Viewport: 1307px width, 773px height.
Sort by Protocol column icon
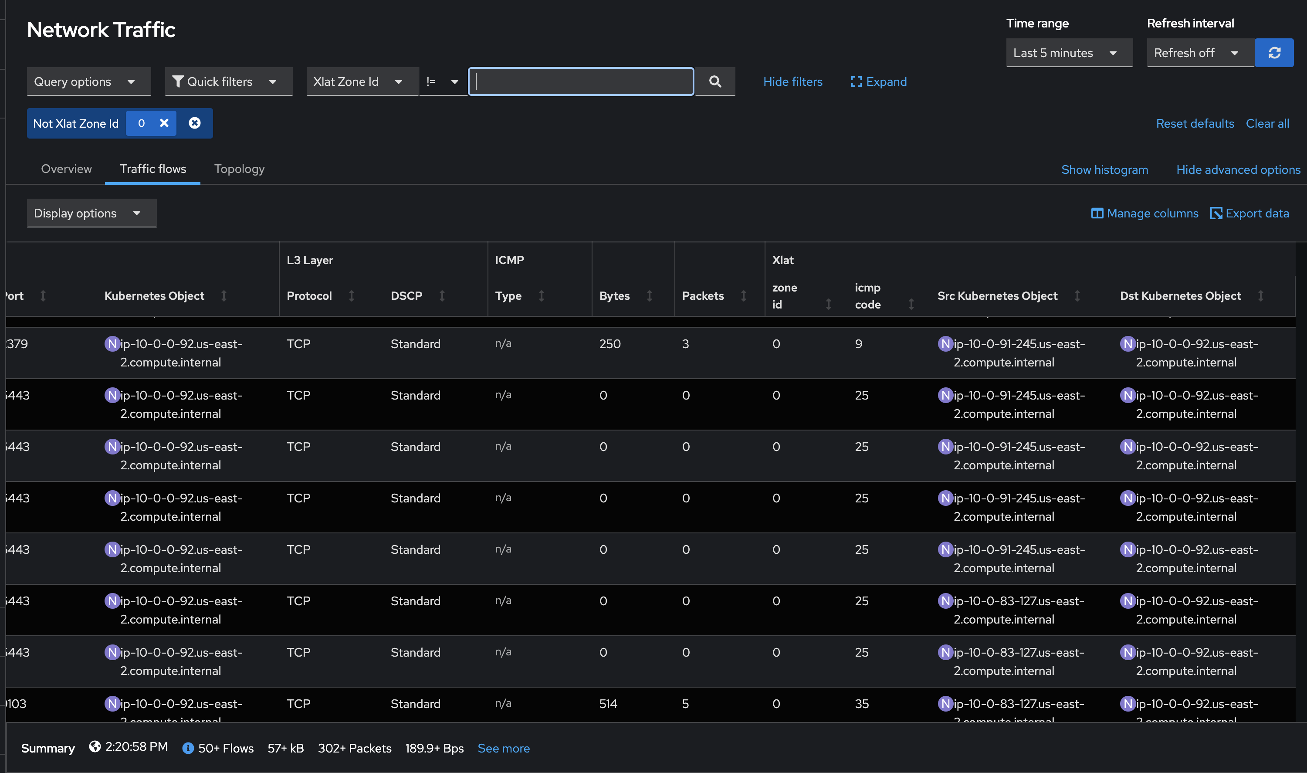352,296
